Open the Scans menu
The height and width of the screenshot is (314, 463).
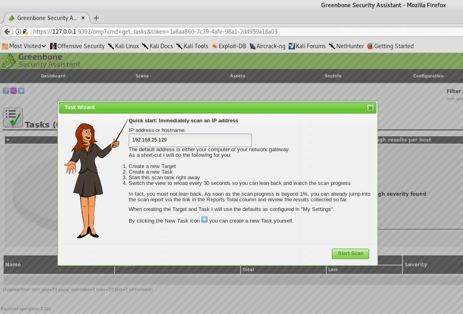pos(142,76)
